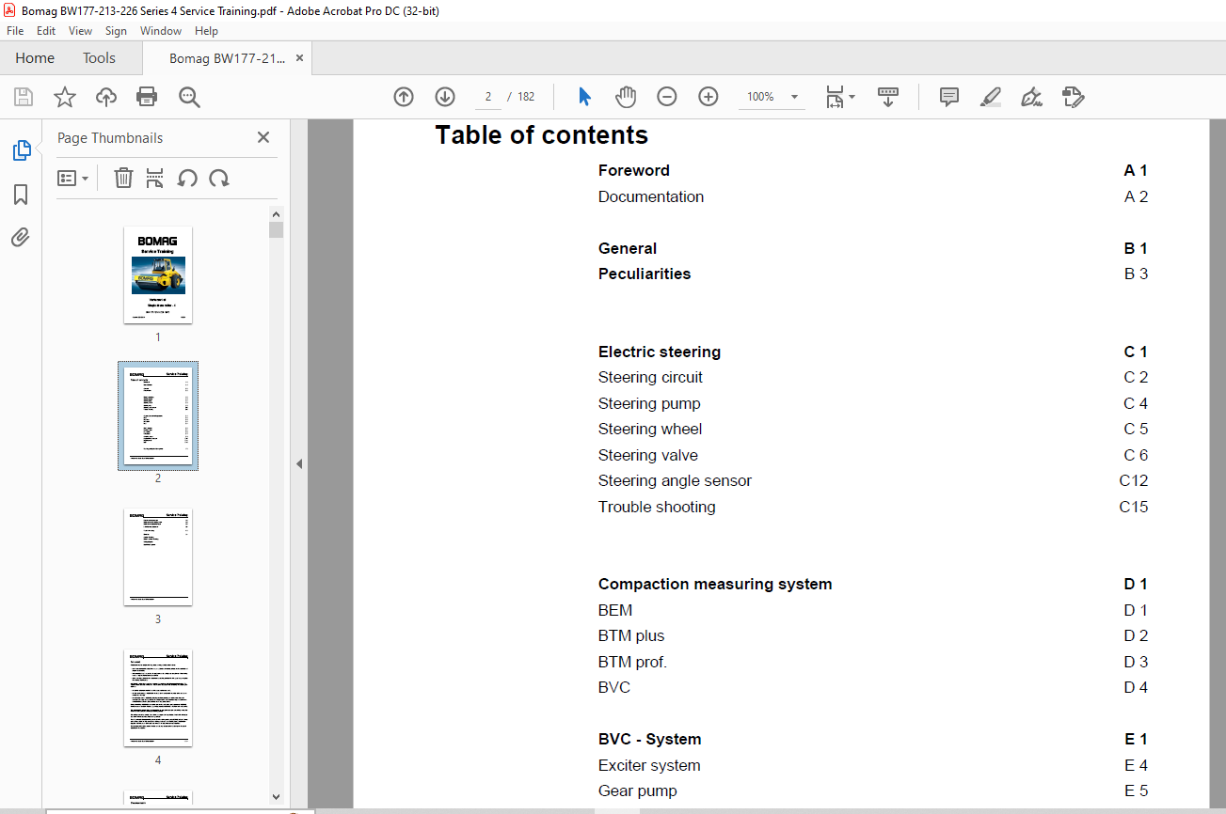Click the page number input field

pos(488,97)
